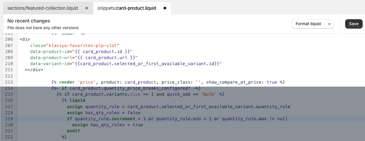This screenshot has width=365, height=141.
Task: Expand the Format liquid dropdown arrow
Action: point(329,24)
